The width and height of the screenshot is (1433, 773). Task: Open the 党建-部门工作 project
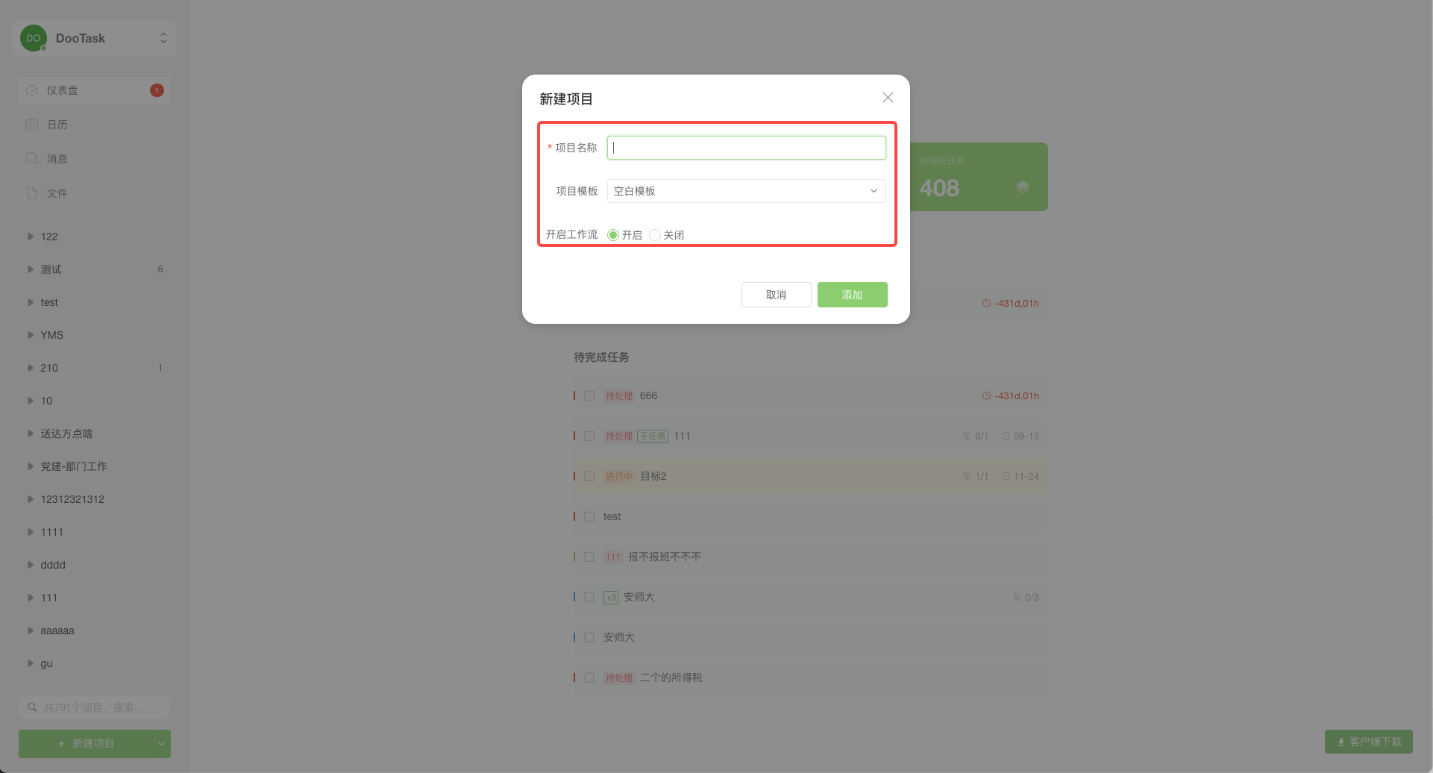click(74, 466)
